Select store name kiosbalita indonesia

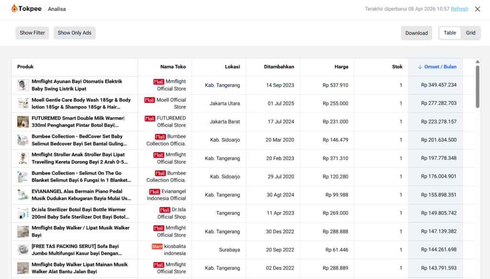point(175,250)
